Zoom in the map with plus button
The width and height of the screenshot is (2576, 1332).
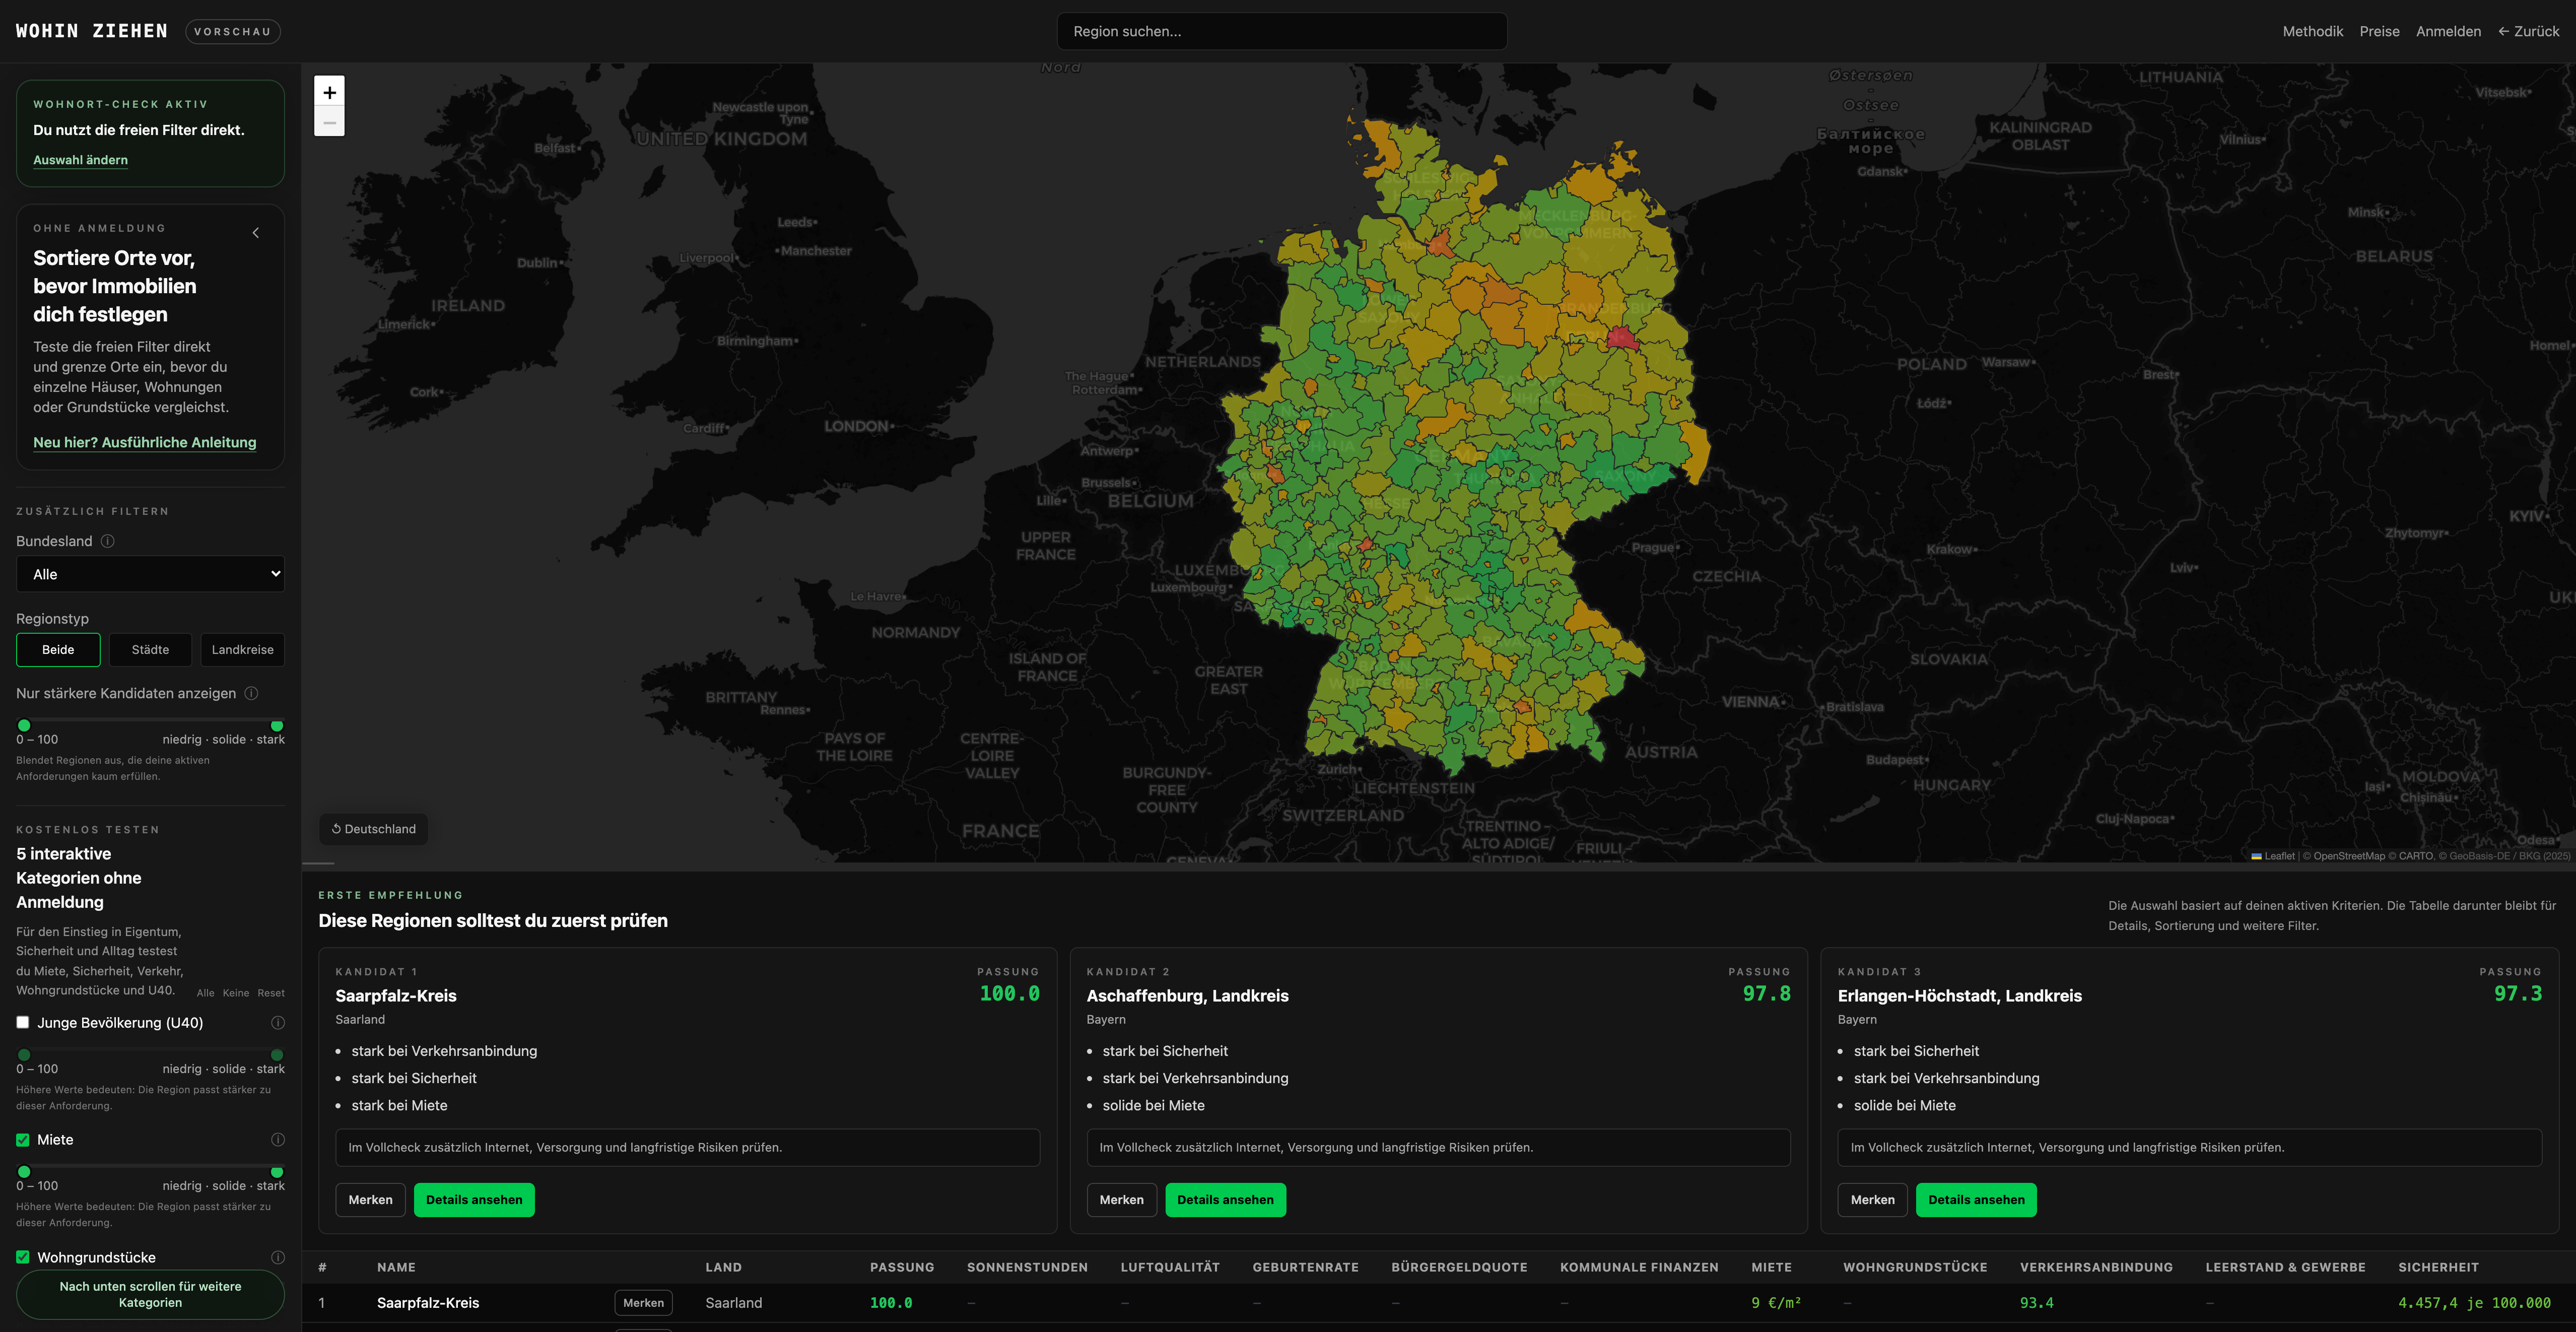pyautogui.click(x=329, y=92)
